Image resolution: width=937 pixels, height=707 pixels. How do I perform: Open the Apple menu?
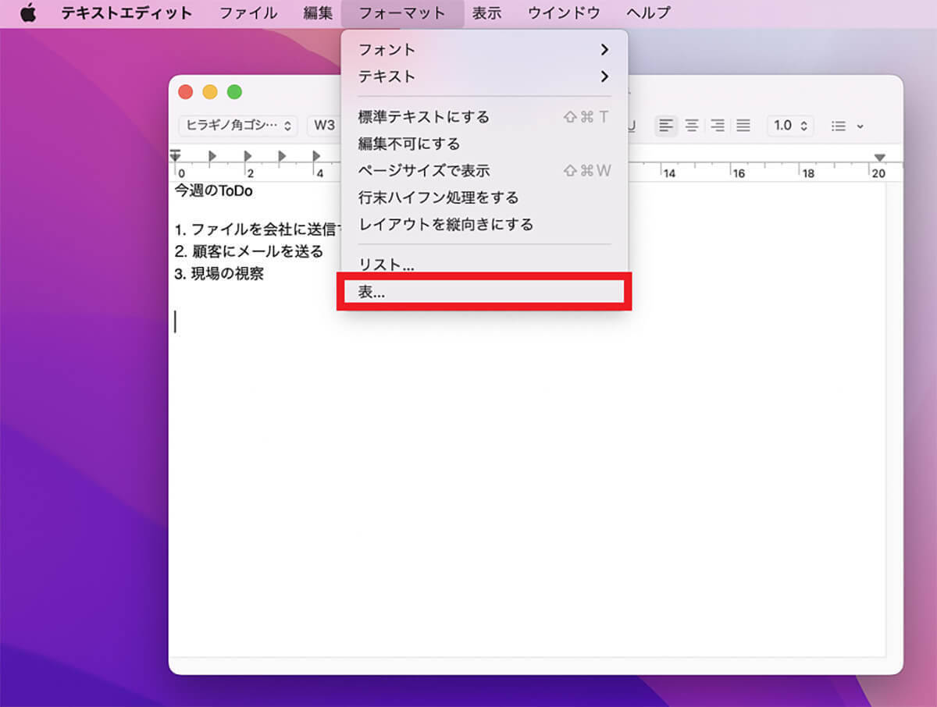[x=28, y=13]
